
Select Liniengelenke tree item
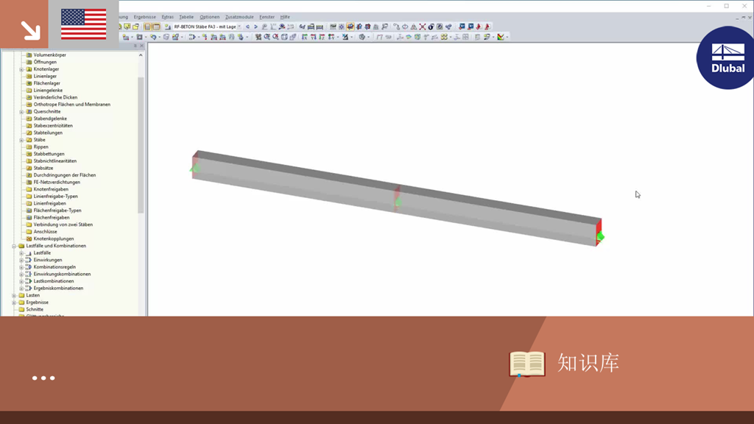click(48, 91)
